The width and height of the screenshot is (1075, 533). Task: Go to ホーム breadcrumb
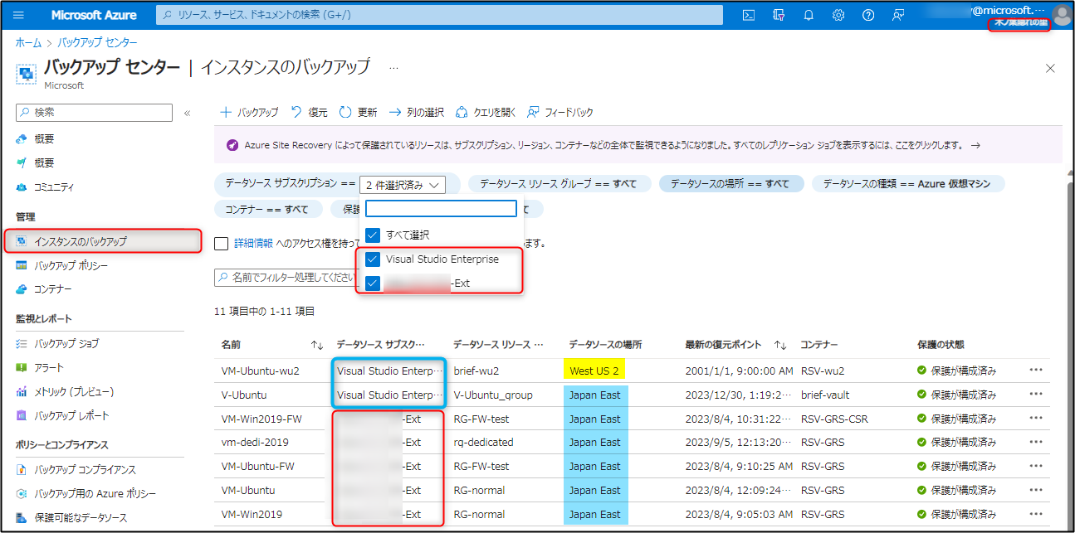pyautogui.click(x=28, y=42)
